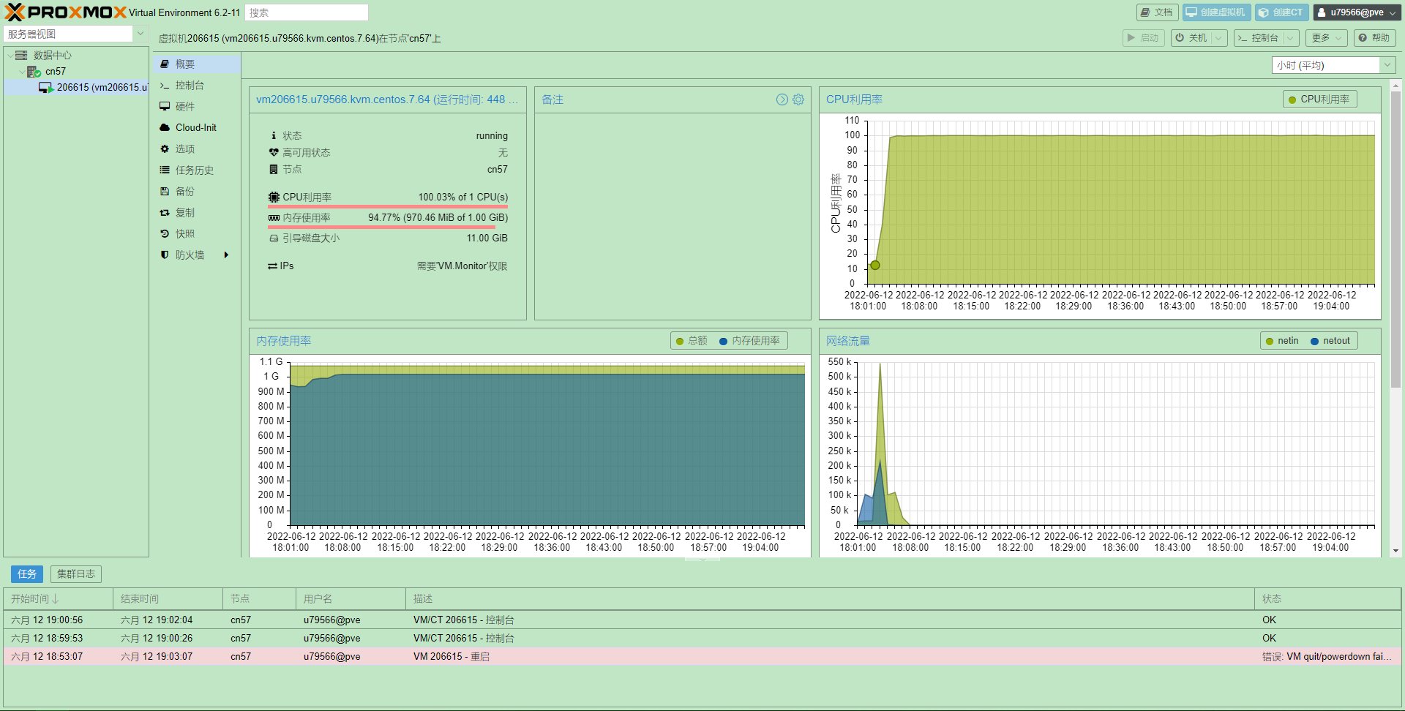Select the failed VM 206615 - 重启 task row
This screenshot has height=711, width=1405.
tap(702, 657)
